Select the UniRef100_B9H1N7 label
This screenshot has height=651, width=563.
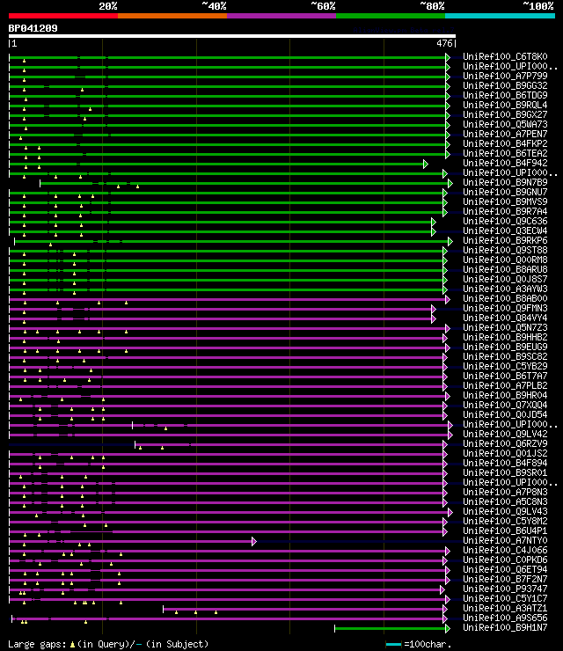click(505, 627)
